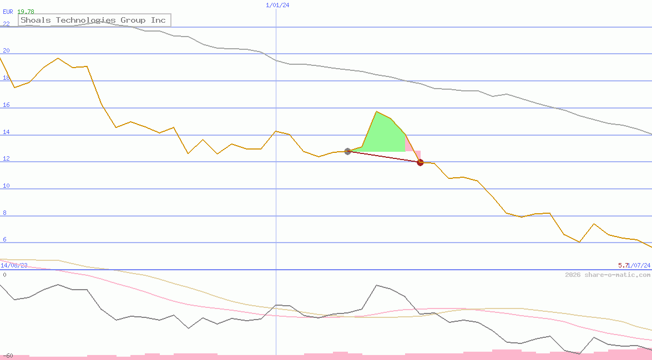This screenshot has height=360, width=652.
Task: Click the y-axis label 18
Action: click(6, 78)
